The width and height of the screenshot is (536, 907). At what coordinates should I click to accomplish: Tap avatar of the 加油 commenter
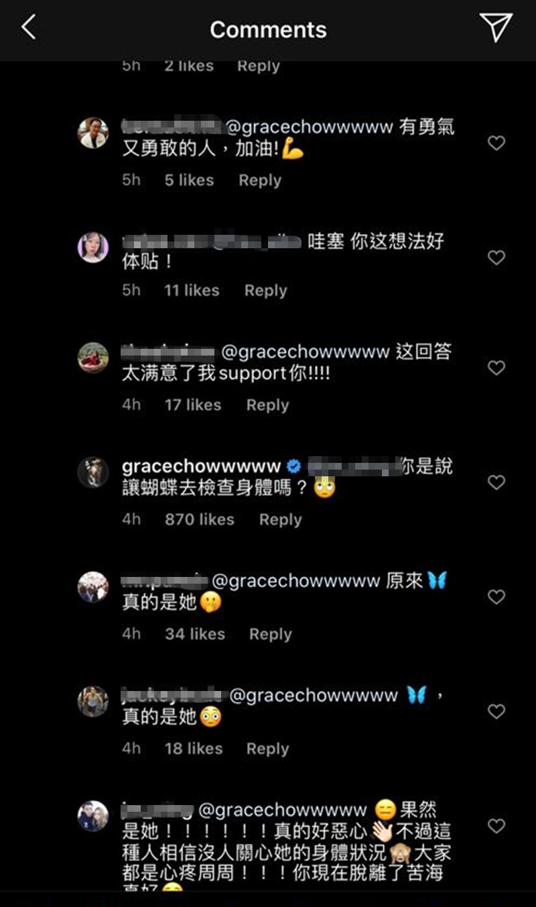tap(93, 133)
